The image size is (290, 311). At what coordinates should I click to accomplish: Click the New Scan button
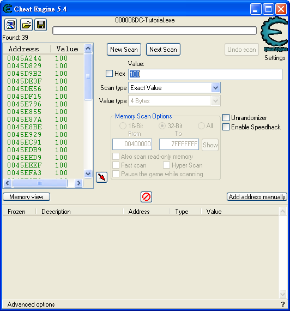[124, 50]
